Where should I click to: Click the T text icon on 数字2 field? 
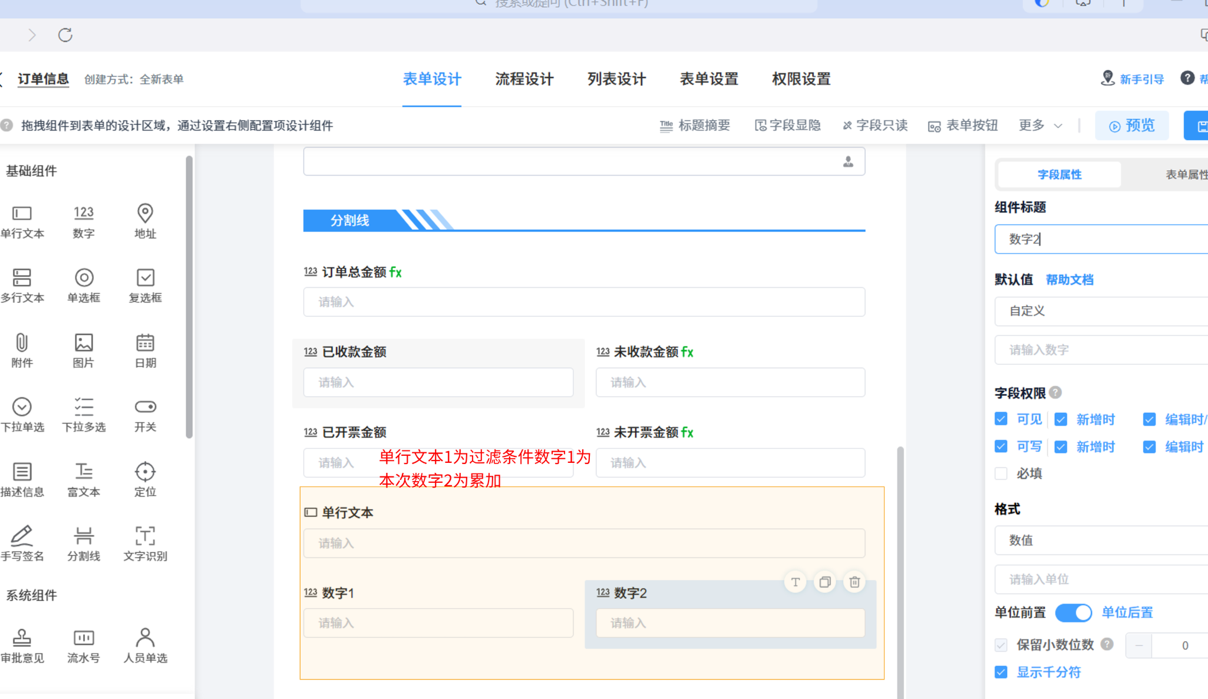pos(796,582)
